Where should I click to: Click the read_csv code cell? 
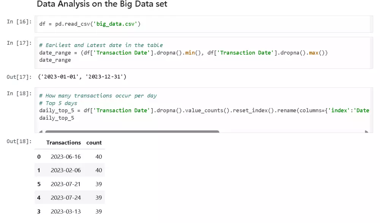[90, 24]
